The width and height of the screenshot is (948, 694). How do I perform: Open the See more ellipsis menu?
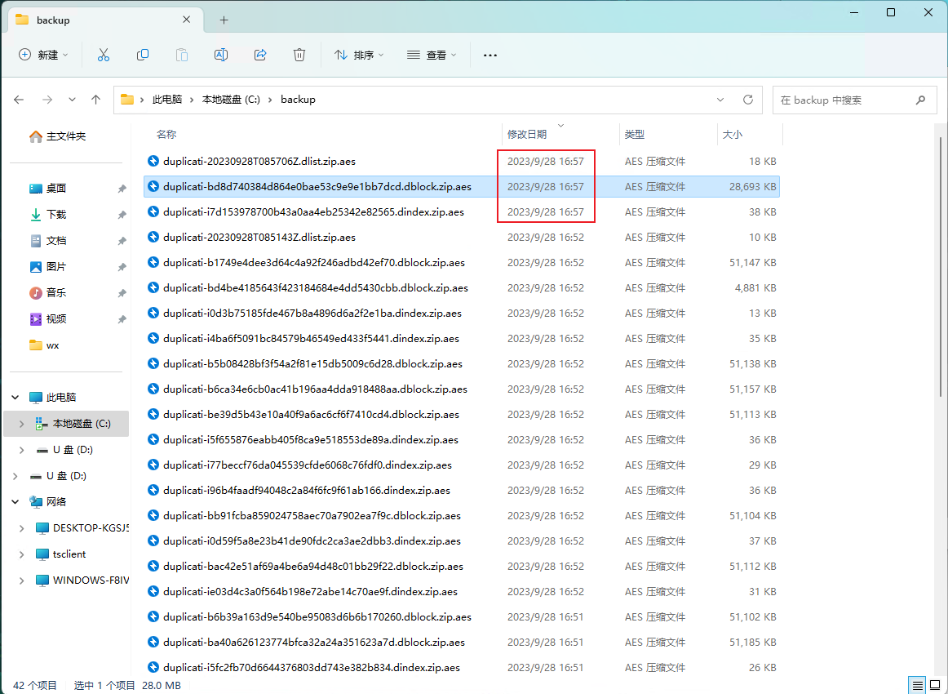point(490,55)
